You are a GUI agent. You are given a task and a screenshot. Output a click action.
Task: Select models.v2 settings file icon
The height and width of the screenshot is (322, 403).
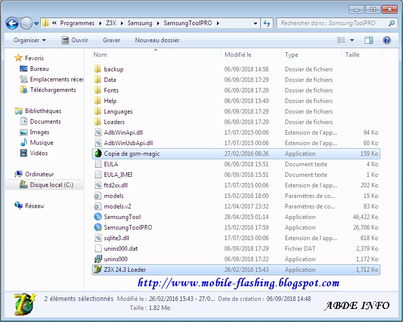(97, 206)
